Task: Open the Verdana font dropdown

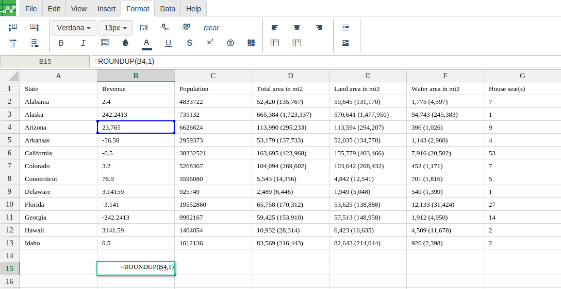Action: [74, 28]
